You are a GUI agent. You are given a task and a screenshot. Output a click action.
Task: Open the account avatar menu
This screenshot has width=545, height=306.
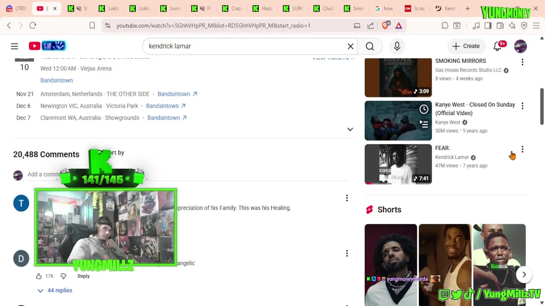(520, 46)
